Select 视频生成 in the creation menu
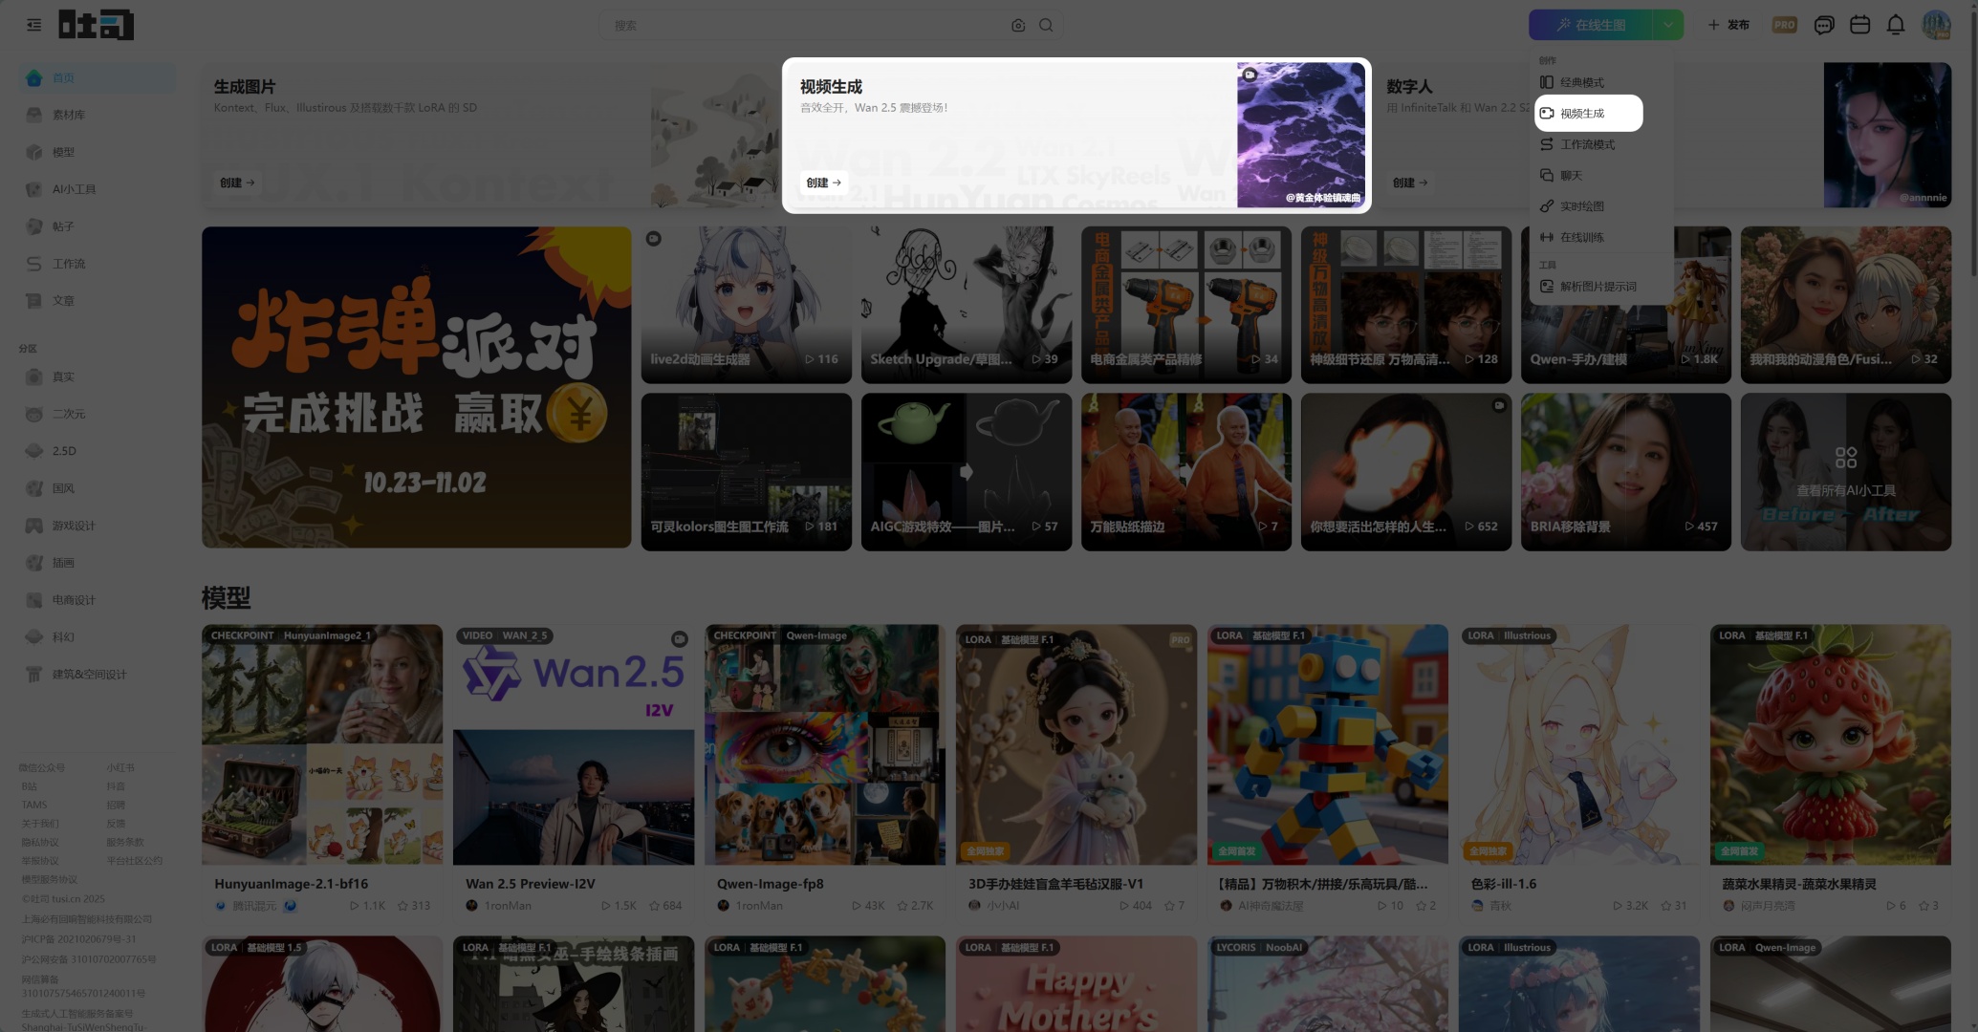Screen dimensions: 1978x1032 (x=1588, y=114)
